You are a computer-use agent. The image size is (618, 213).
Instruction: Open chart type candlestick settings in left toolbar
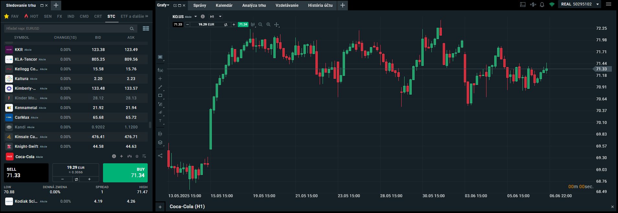pyautogui.click(x=160, y=134)
